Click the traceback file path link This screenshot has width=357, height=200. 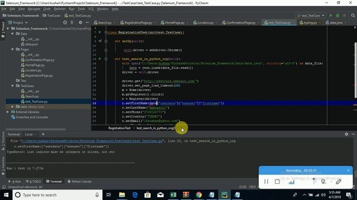91,141
